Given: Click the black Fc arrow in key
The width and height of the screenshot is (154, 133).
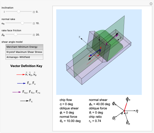Looking at the screenshot, I should [24, 101].
